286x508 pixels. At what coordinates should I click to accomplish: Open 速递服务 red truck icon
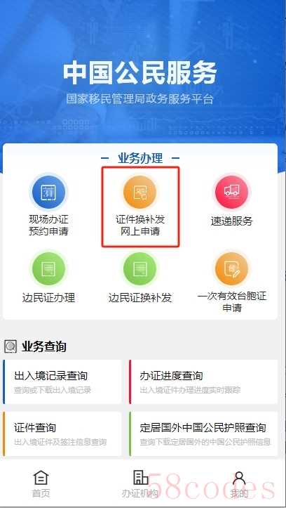pos(231,192)
